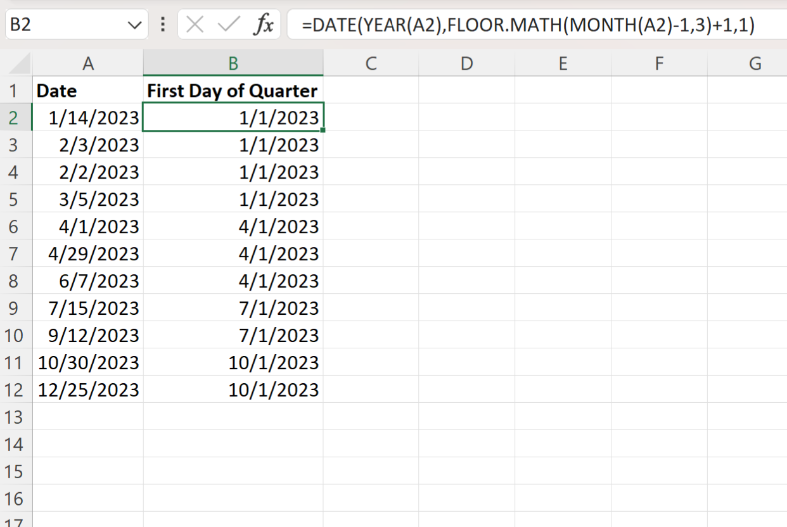Image resolution: width=787 pixels, height=527 pixels.
Task: Click cell containing 1/14/2023
Action: [x=88, y=118]
